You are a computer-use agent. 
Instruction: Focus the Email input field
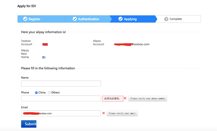click(x=61, y=113)
